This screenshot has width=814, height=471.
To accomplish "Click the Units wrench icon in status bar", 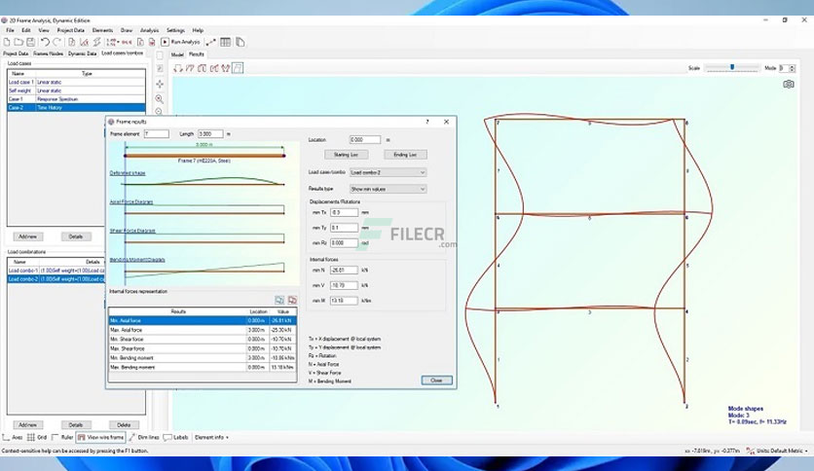I will (750, 451).
